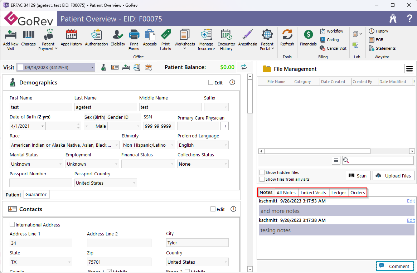Screen dimensions: 417x273
Task: Open the Marital Status dropdown
Action: point(60,164)
